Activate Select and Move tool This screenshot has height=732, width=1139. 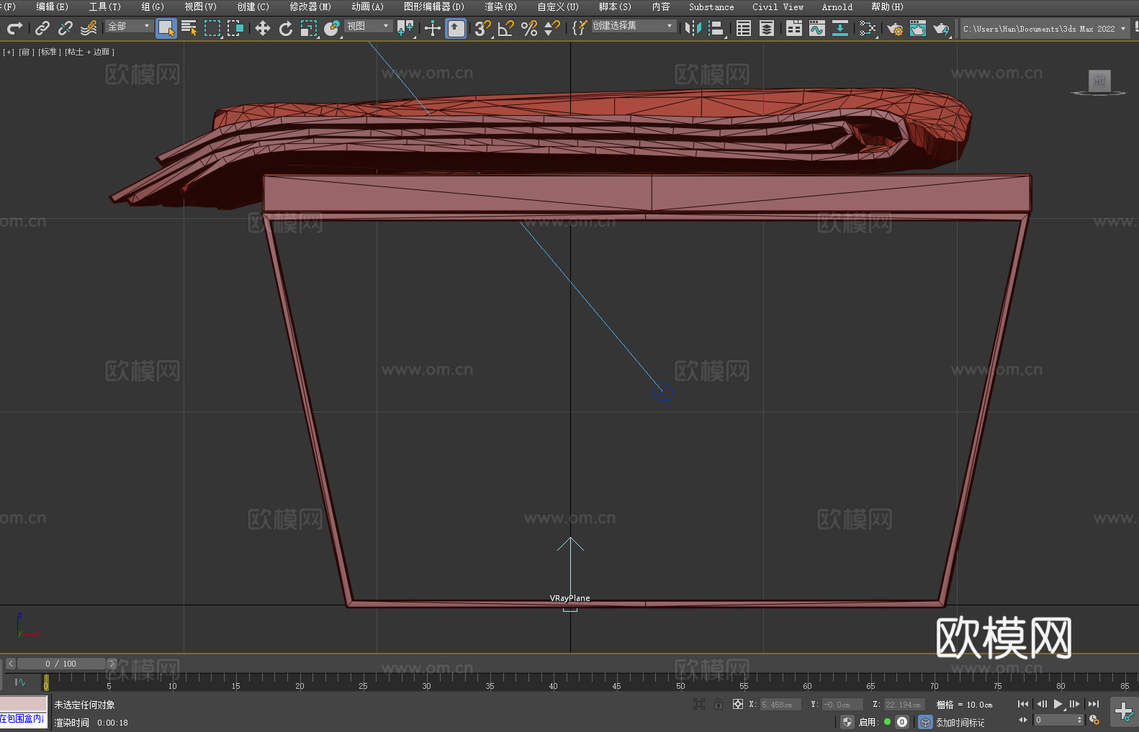click(x=263, y=28)
